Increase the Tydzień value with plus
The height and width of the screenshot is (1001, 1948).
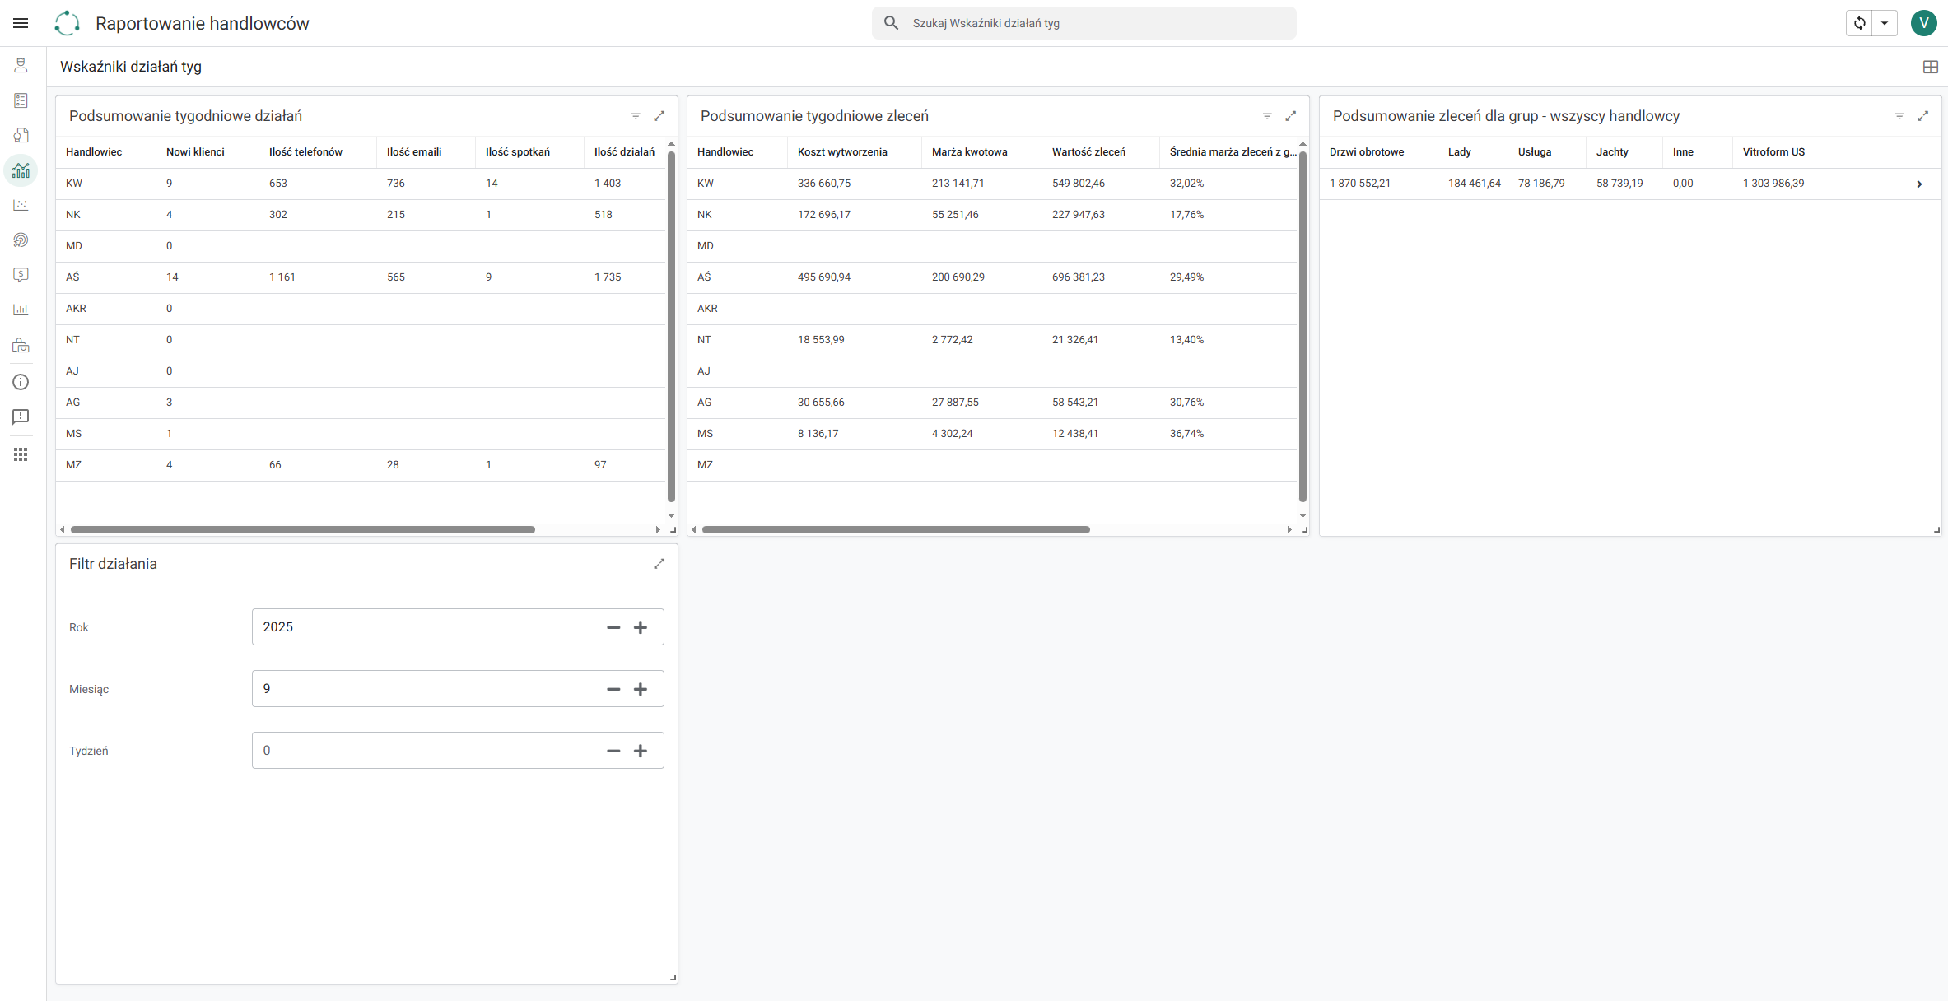coord(641,751)
